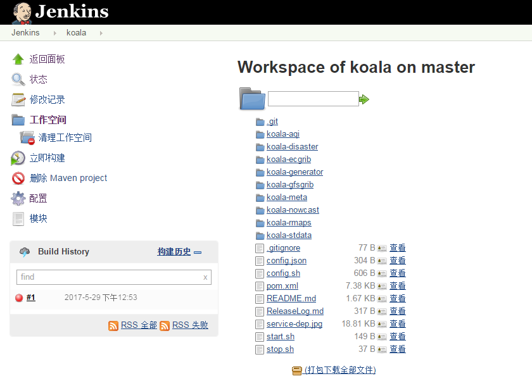The height and width of the screenshot is (388, 532).
Task: Choose 立即构建 to start a build
Action: tap(47, 158)
